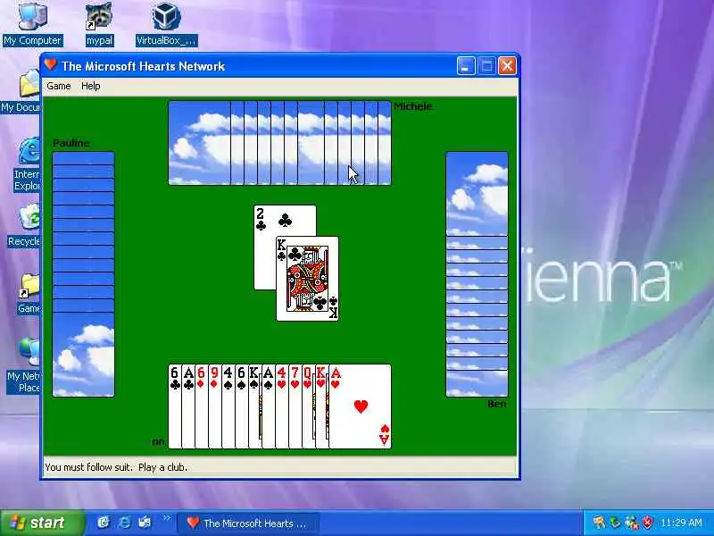Select the Queen of hearts card
This screenshot has width=714, height=536.
pyautogui.click(x=308, y=406)
